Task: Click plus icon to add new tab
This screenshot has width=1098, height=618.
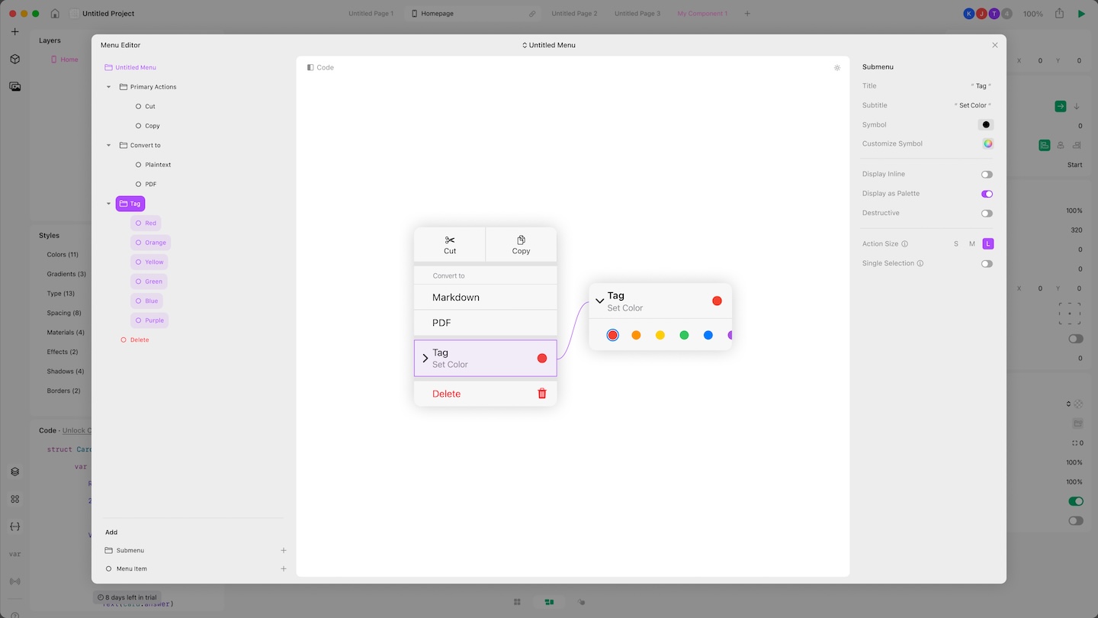Action: [747, 14]
